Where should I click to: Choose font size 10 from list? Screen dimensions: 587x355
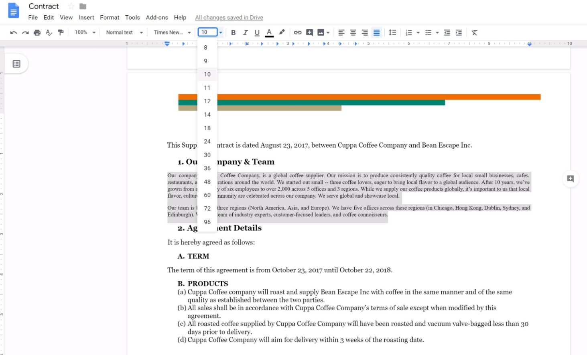pos(207,74)
